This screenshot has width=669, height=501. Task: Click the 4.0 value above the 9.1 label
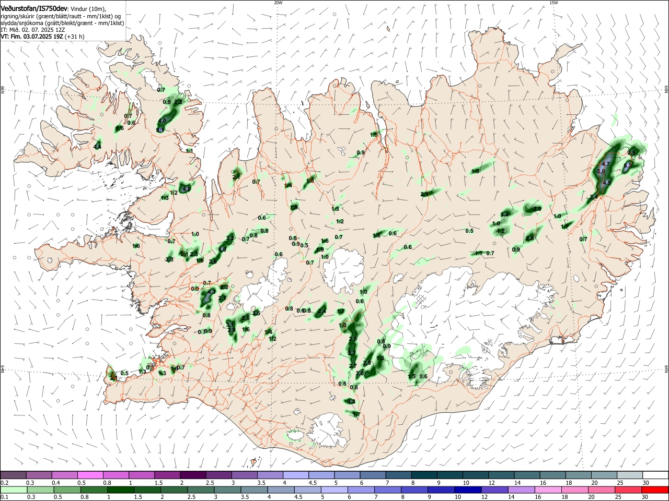162,121
